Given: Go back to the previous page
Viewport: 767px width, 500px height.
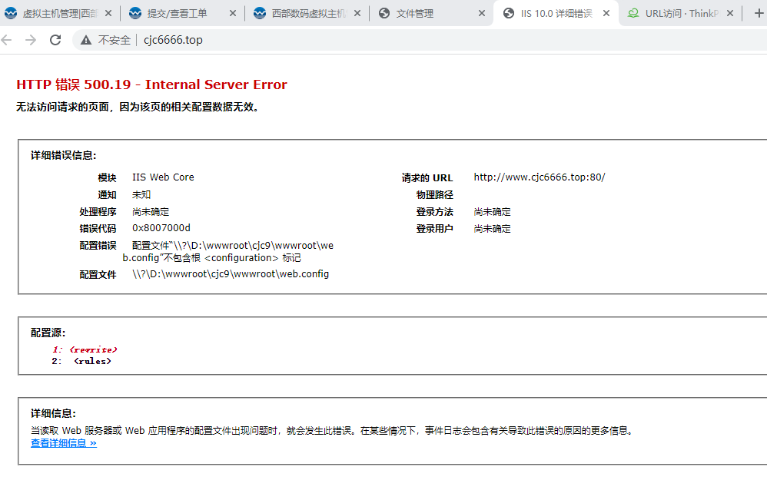Looking at the screenshot, I should (x=6, y=40).
